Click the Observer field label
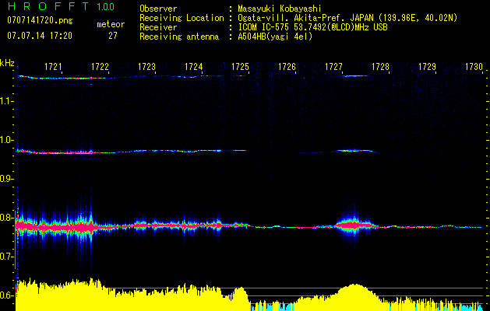The width and height of the screenshot is (490, 311). [x=158, y=9]
